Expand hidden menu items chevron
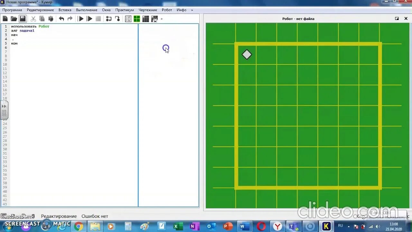The image size is (412, 232). pyautogui.click(x=192, y=10)
